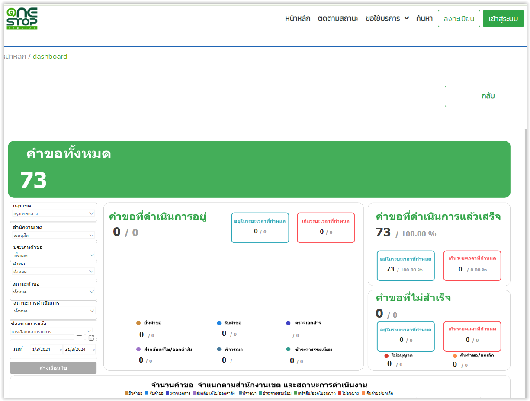Click the filter icon below ช่องทางการแจ้ง
530x401 pixels.
pyautogui.click(x=79, y=337)
